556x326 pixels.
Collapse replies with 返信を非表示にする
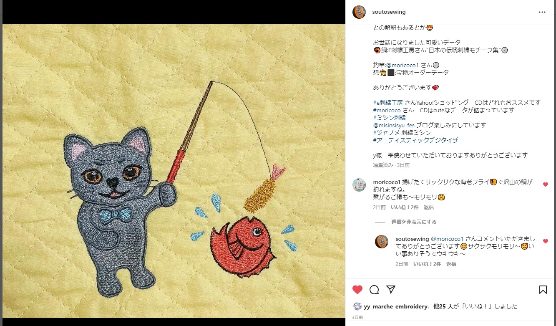(x=414, y=222)
